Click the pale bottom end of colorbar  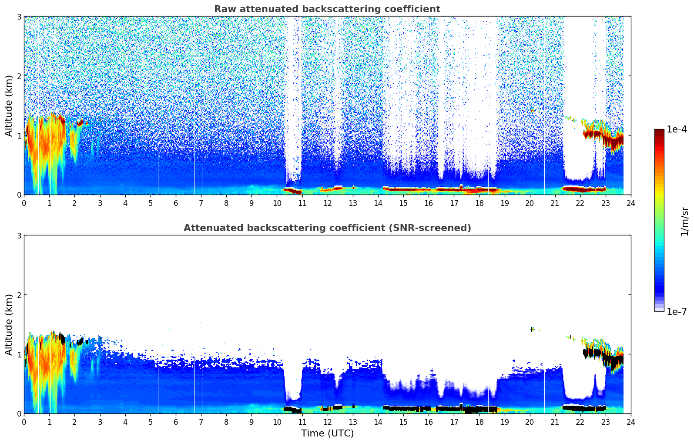[659, 309]
